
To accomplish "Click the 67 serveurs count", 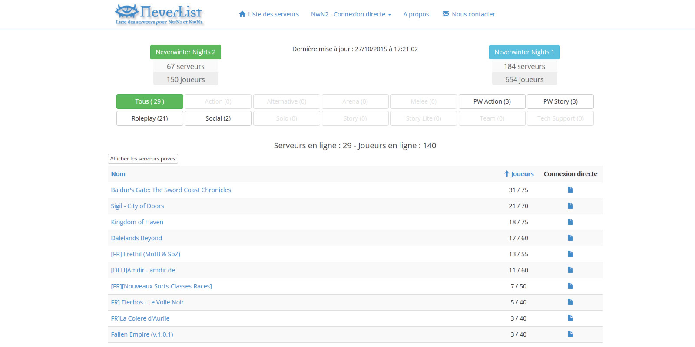I will pos(185,66).
